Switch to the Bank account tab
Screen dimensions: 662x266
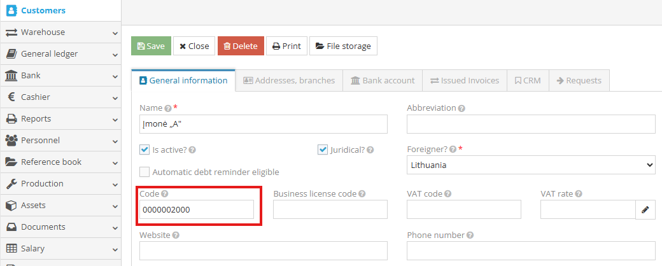coord(382,81)
